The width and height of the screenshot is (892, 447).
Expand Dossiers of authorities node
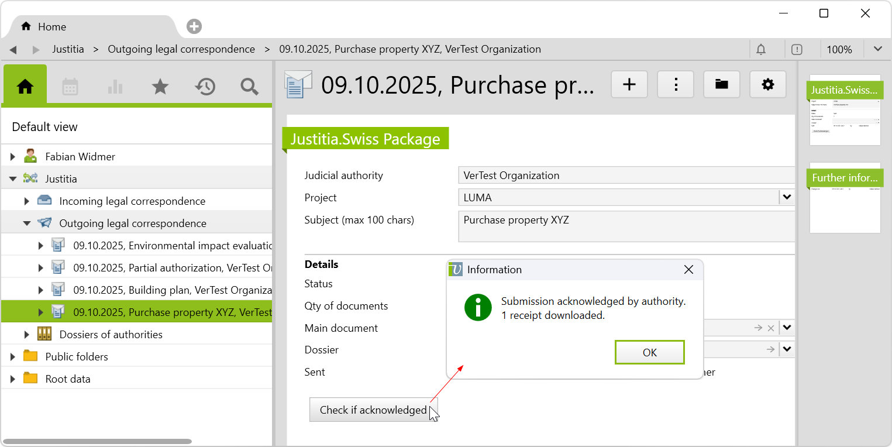click(27, 335)
